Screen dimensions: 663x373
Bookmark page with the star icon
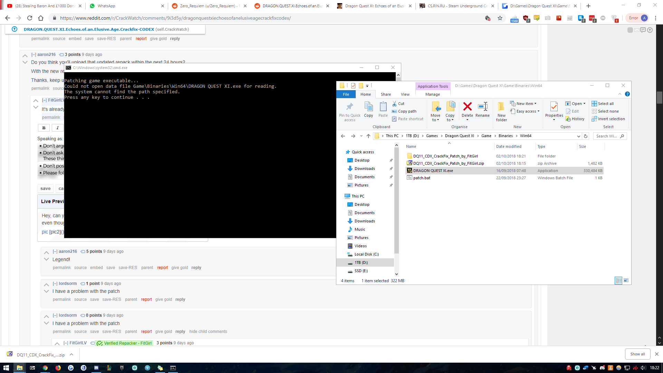tap(500, 18)
